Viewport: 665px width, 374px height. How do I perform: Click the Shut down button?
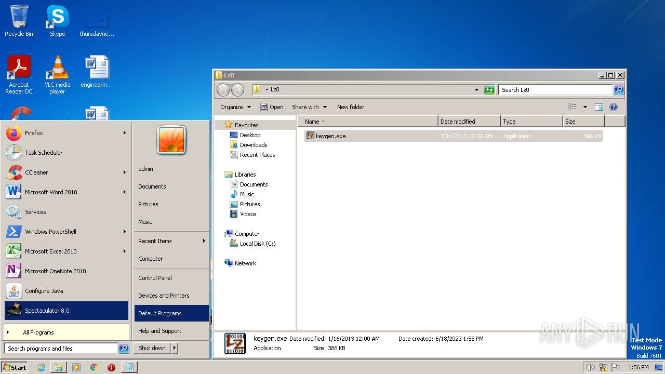(152, 348)
